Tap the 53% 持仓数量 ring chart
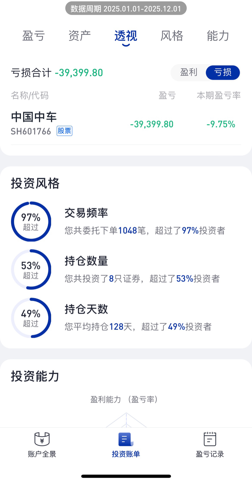Viewport: 252px width, 483px height. pos(31,269)
